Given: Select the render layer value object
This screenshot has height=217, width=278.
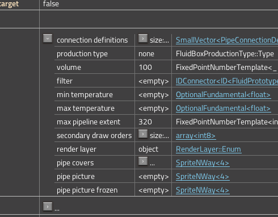Looking at the screenshot, I should pos(148,149).
